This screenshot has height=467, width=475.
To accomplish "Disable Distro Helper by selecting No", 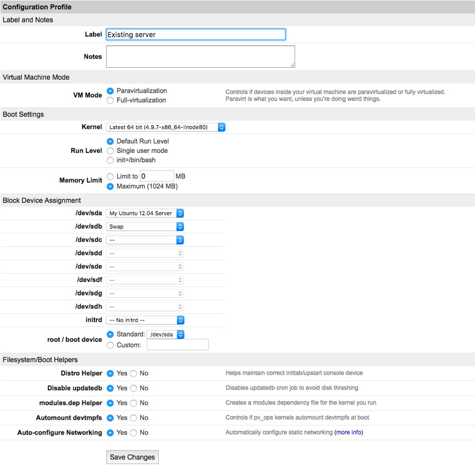I will (133, 373).
